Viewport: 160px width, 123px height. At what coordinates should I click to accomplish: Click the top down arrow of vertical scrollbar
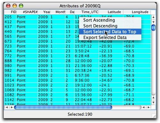(x=153, y=22)
